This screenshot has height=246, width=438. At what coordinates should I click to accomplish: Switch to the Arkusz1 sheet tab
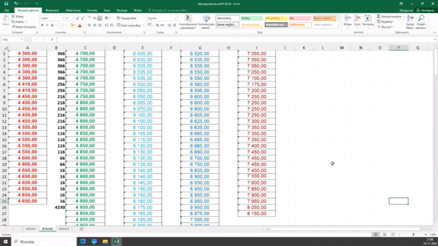[x=31, y=228]
